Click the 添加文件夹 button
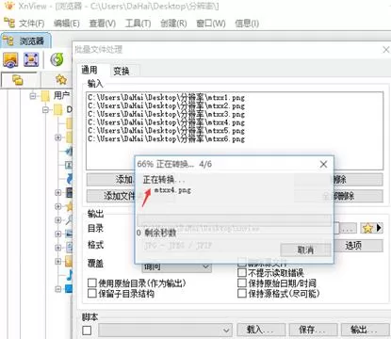Image resolution: width=391 pixels, height=339 pixels. pos(110,196)
